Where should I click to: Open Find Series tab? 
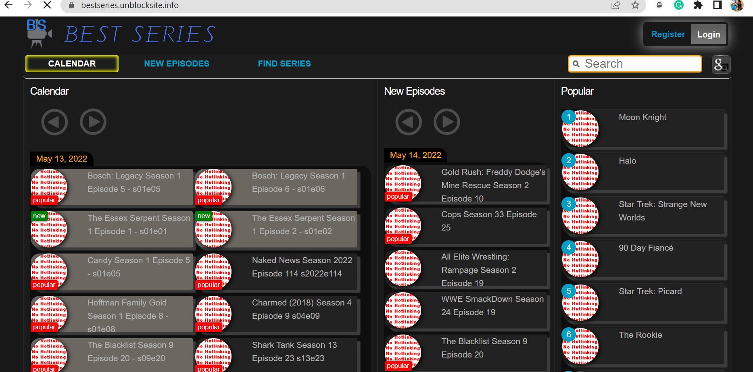(x=284, y=64)
